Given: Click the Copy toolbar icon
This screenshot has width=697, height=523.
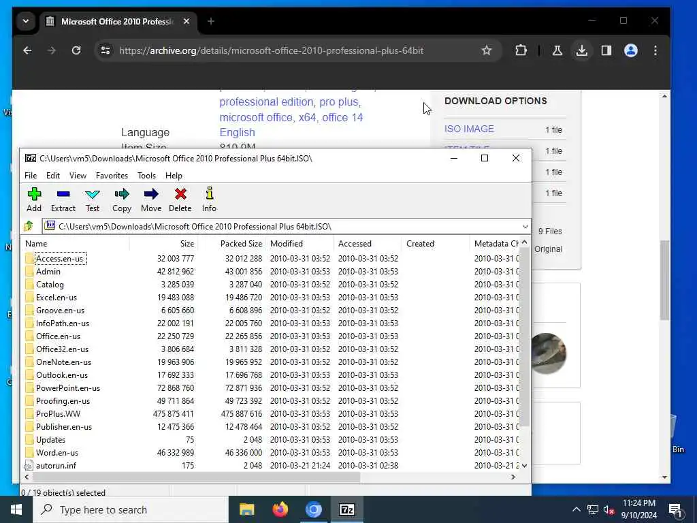Looking at the screenshot, I should point(121,200).
